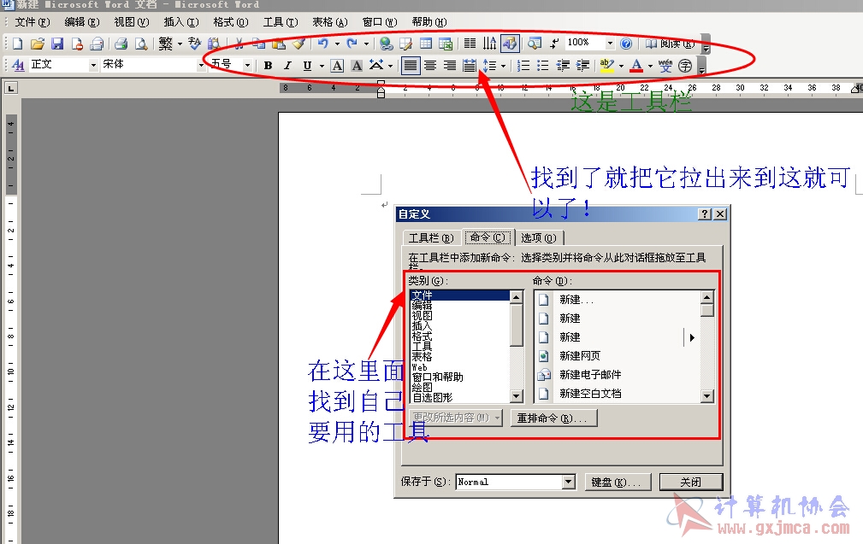Create a new blank document

tap(18, 44)
